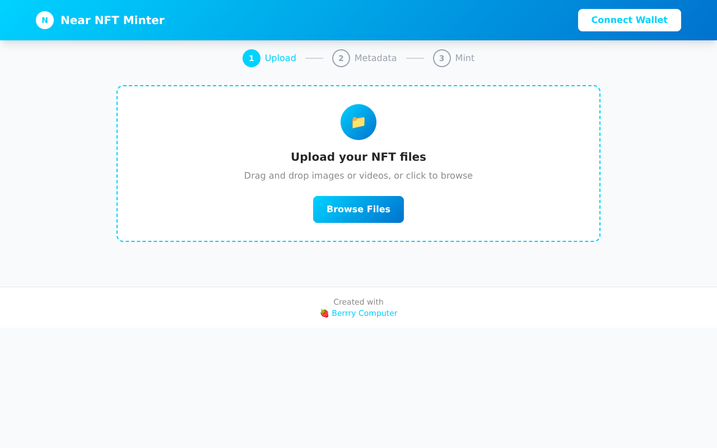Screen dimensions: 717x448
Task: Switch to the Mint step
Action: click(465, 58)
